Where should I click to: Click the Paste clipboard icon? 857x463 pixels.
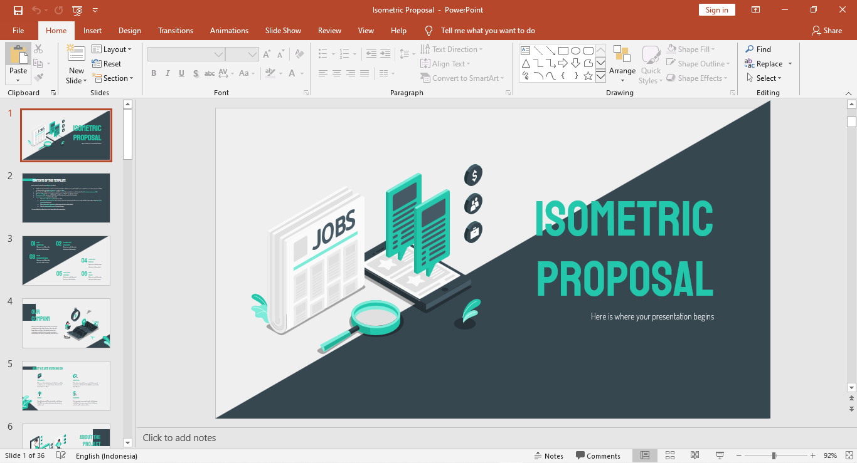click(x=18, y=54)
